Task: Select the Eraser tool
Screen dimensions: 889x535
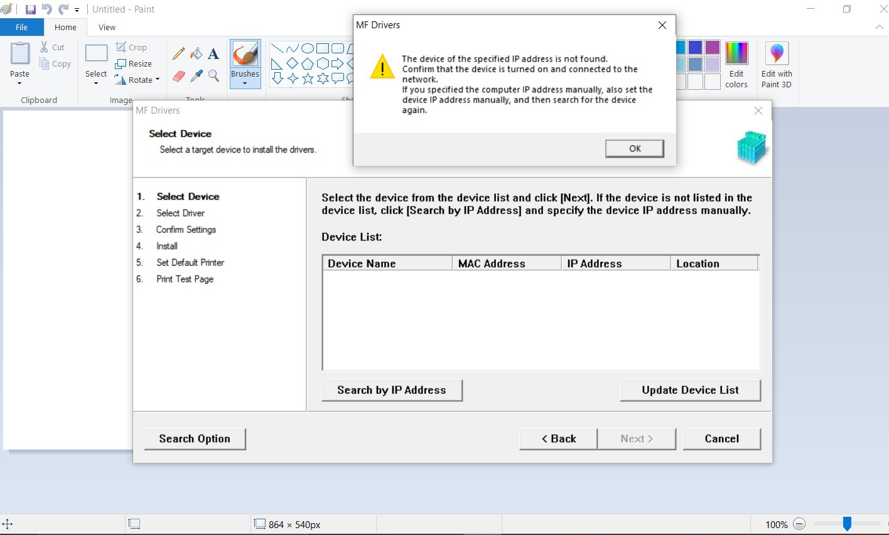Action: tap(178, 75)
